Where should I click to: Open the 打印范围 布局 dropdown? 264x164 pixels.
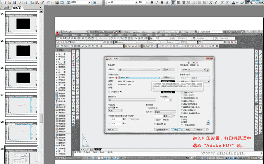pyautogui.click(x=116, y=111)
